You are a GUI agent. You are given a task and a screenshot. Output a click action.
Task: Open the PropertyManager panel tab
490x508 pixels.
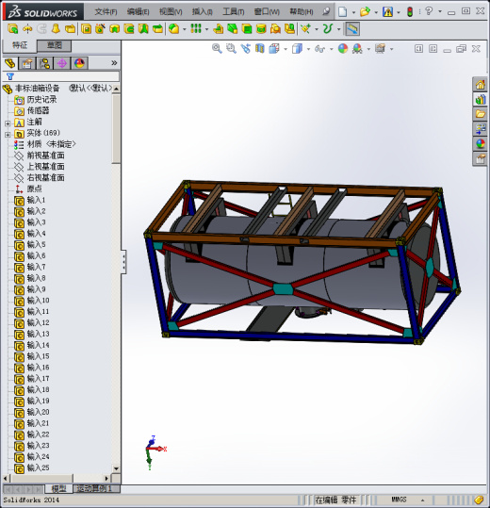[x=27, y=63]
